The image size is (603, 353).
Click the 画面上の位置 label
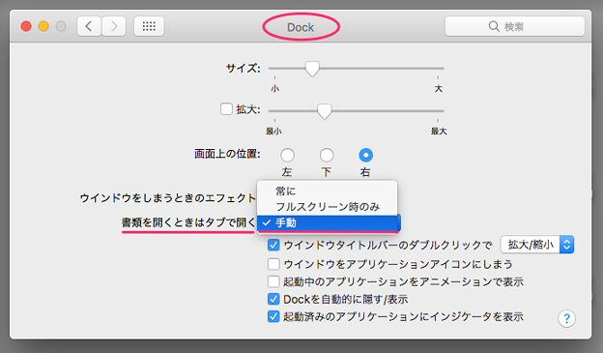(227, 154)
